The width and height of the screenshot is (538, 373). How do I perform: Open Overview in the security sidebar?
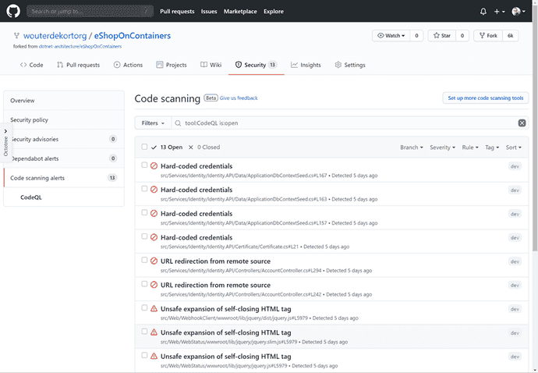pyautogui.click(x=64, y=101)
